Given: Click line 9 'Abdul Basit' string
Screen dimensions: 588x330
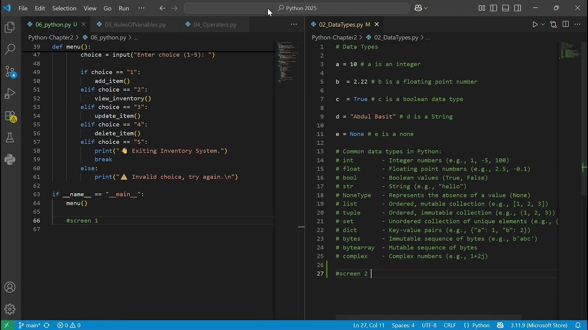Looking at the screenshot, I should pos(373,116).
